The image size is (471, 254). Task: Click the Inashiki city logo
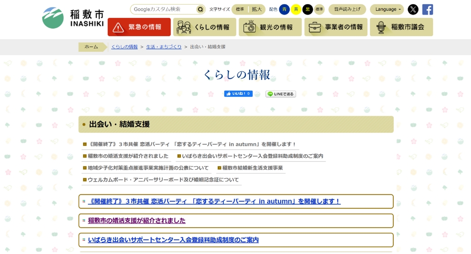coord(73,18)
